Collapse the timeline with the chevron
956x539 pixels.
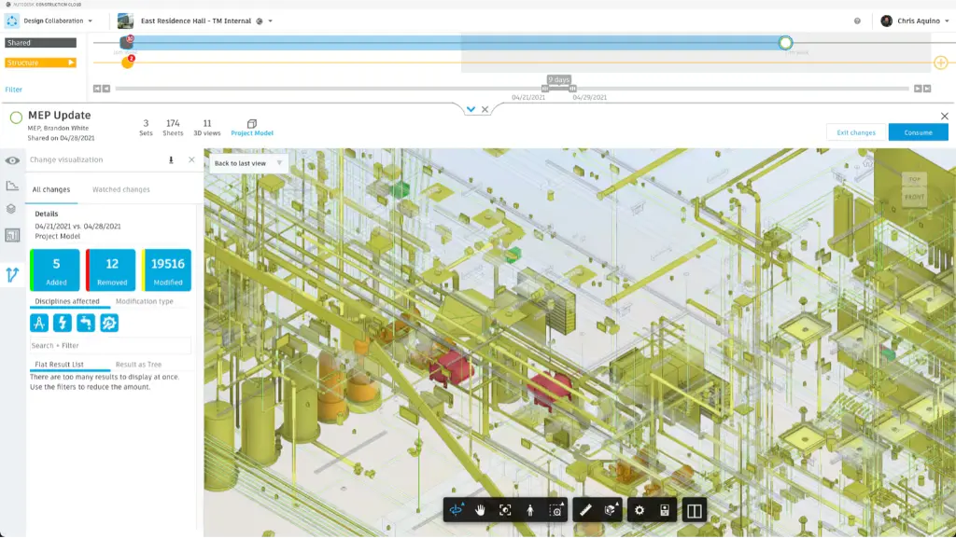click(471, 110)
